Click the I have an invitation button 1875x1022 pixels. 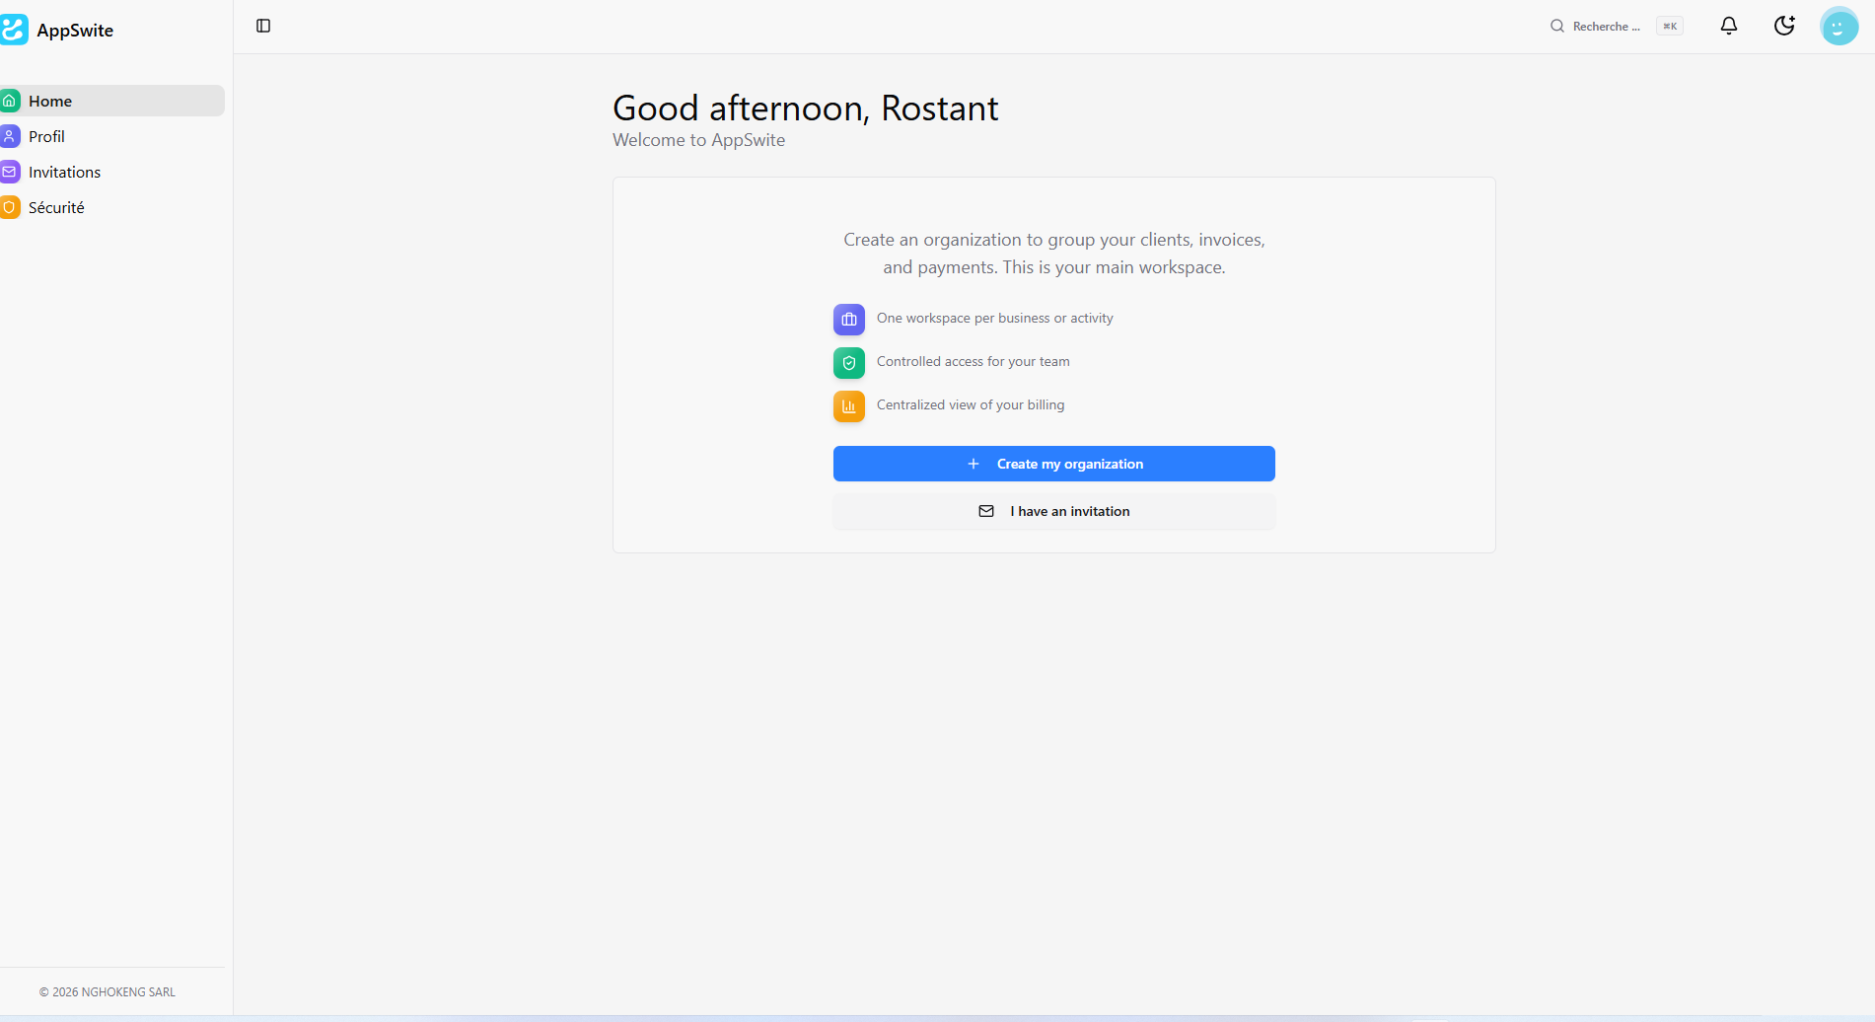[1053, 511]
